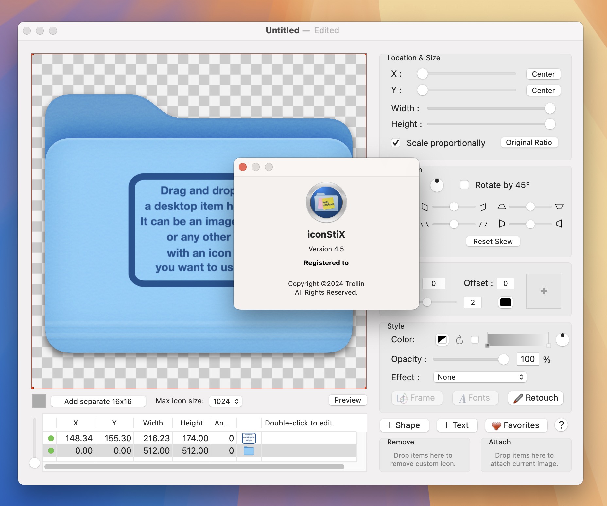
Task: Click the shadow plus preview box
Action: (x=544, y=291)
